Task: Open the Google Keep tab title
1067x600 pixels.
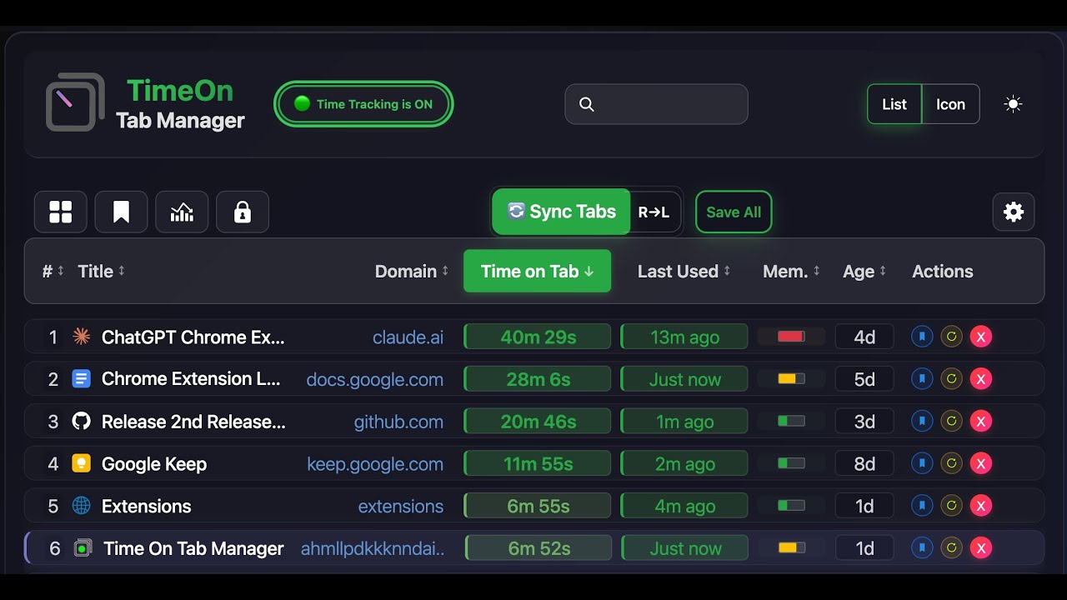Action: 154,464
